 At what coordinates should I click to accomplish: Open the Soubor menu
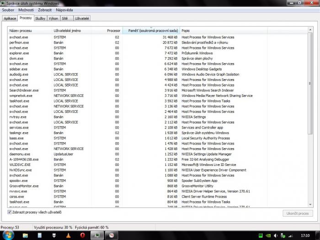point(8,10)
